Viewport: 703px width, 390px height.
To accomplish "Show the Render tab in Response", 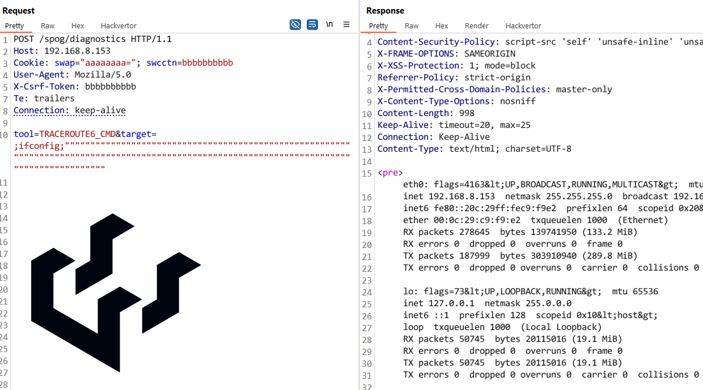I will coord(477,25).
